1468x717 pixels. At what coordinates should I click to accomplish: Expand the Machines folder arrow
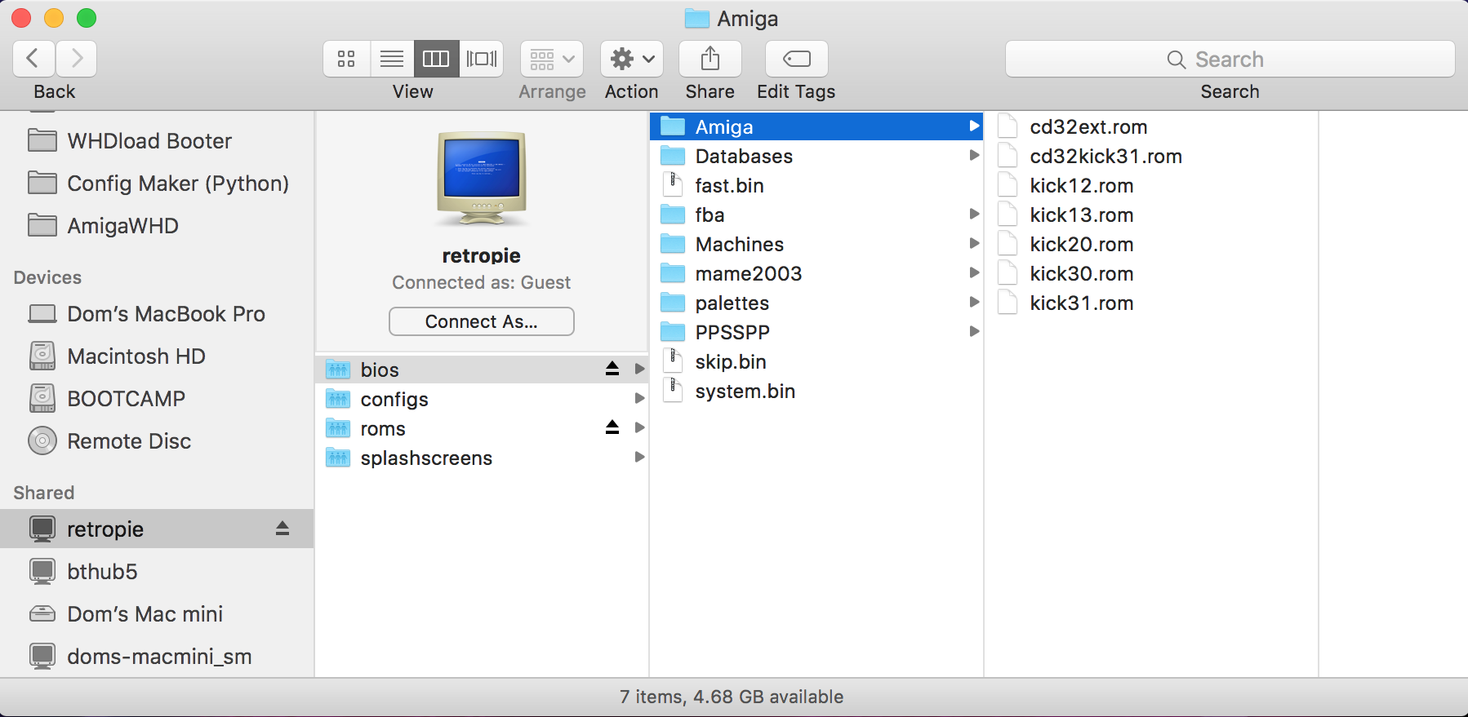pos(974,243)
